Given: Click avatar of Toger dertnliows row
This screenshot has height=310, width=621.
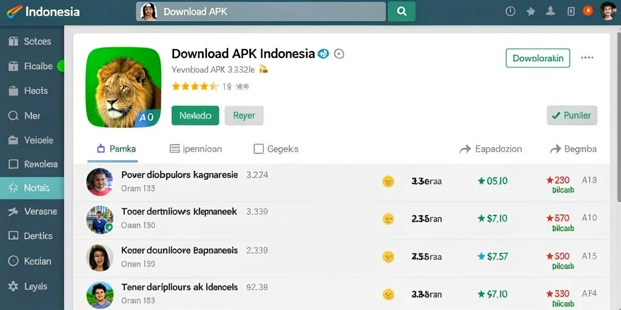Looking at the screenshot, I should tap(100, 219).
